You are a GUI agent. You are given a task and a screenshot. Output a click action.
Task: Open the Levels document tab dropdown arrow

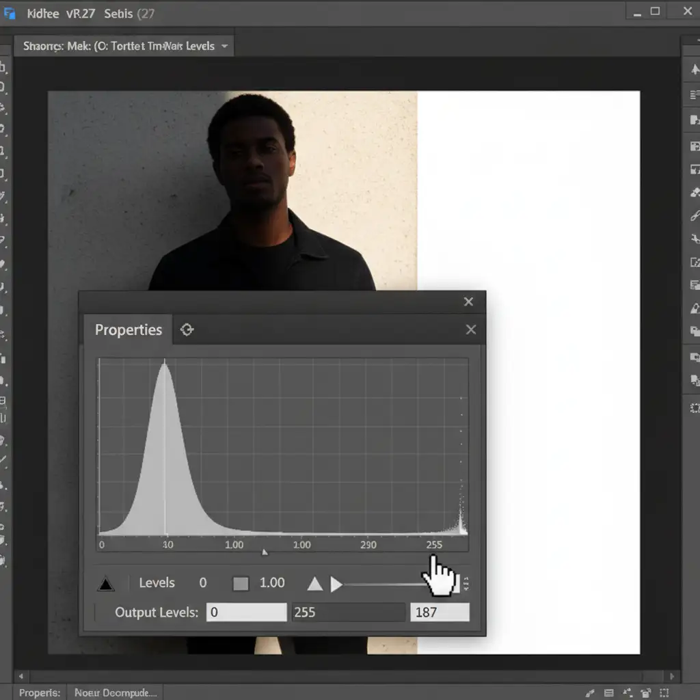coord(224,46)
